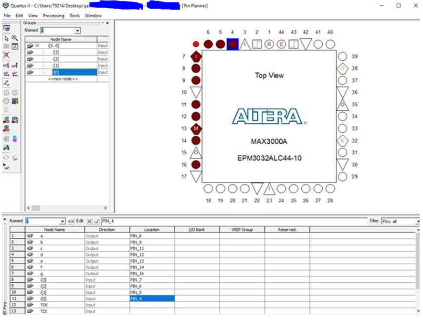Click the Location column header
The width and height of the screenshot is (423, 320).
[152, 230]
